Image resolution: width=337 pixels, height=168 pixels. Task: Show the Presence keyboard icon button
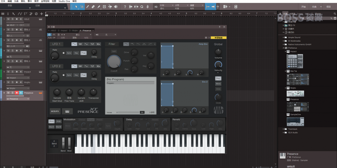(x=67, y=111)
